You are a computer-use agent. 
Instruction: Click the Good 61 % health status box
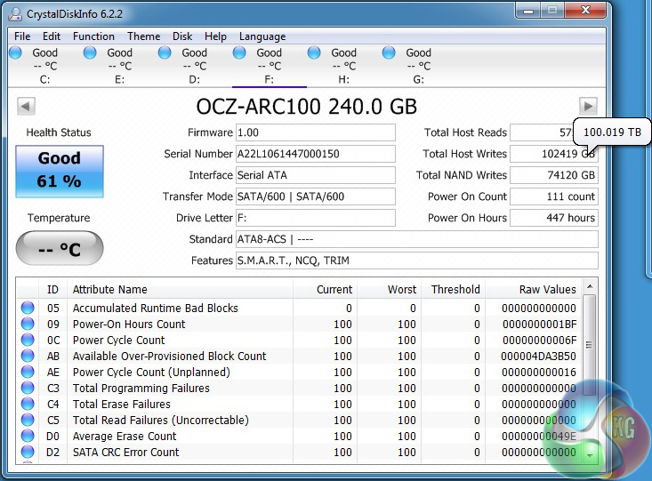(60, 170)
